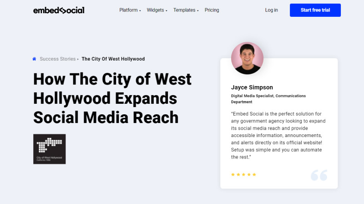The width and height of the screenshot is (364, 204).
Task: Click the five-star rating
Action: pyautogui.click(x=243, y=174)
